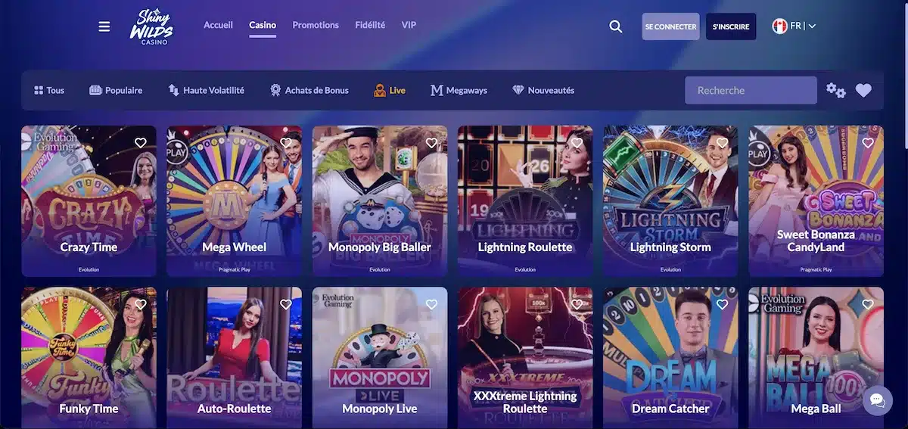Add XXXtreme Lightning Roulette to favorites
Viewport: 908px width, 429px height.
pyautogui.click(x=577, y=304)
